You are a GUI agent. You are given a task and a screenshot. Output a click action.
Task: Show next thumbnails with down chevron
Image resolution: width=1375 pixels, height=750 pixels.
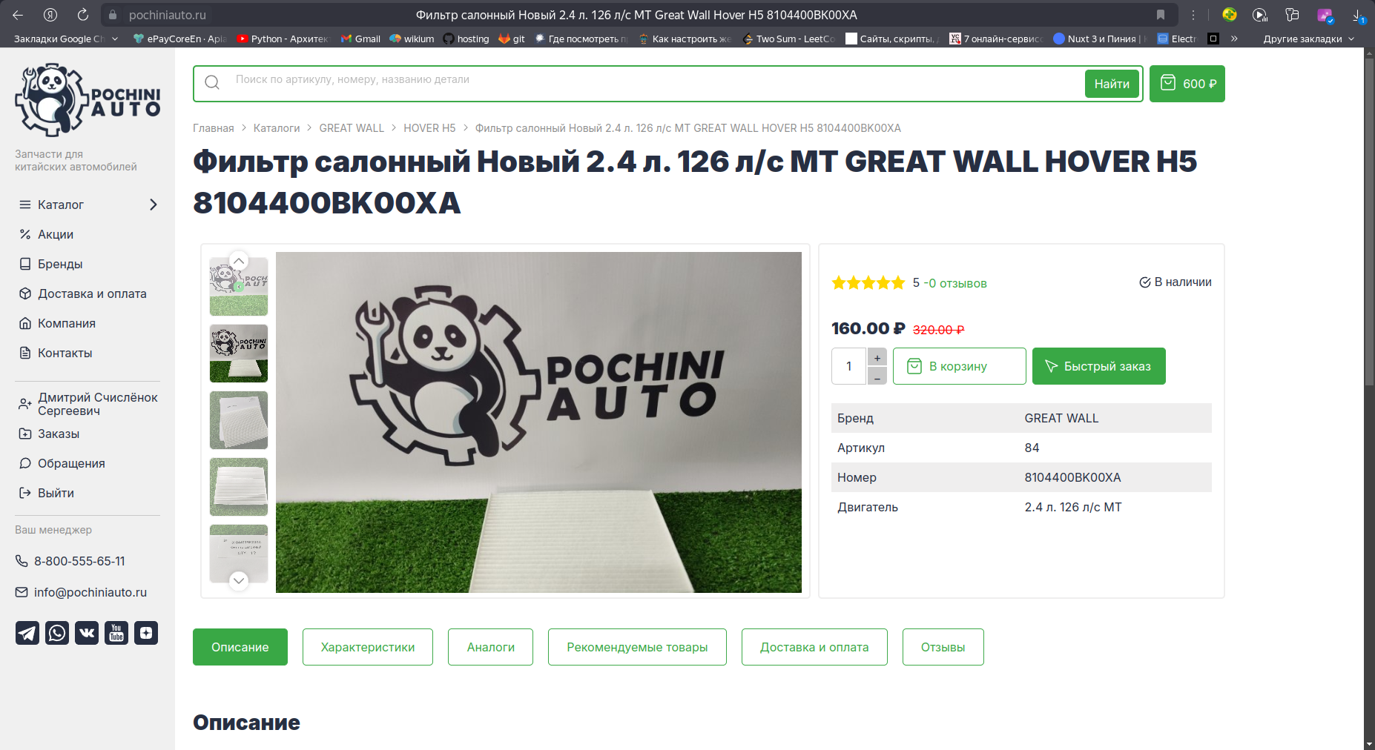[239, 580]
